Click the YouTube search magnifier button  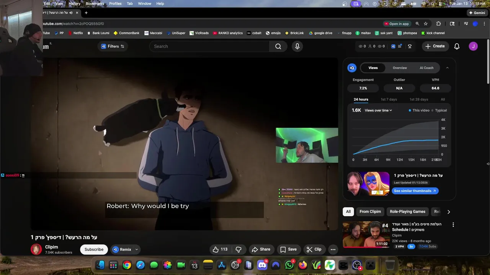278,46
